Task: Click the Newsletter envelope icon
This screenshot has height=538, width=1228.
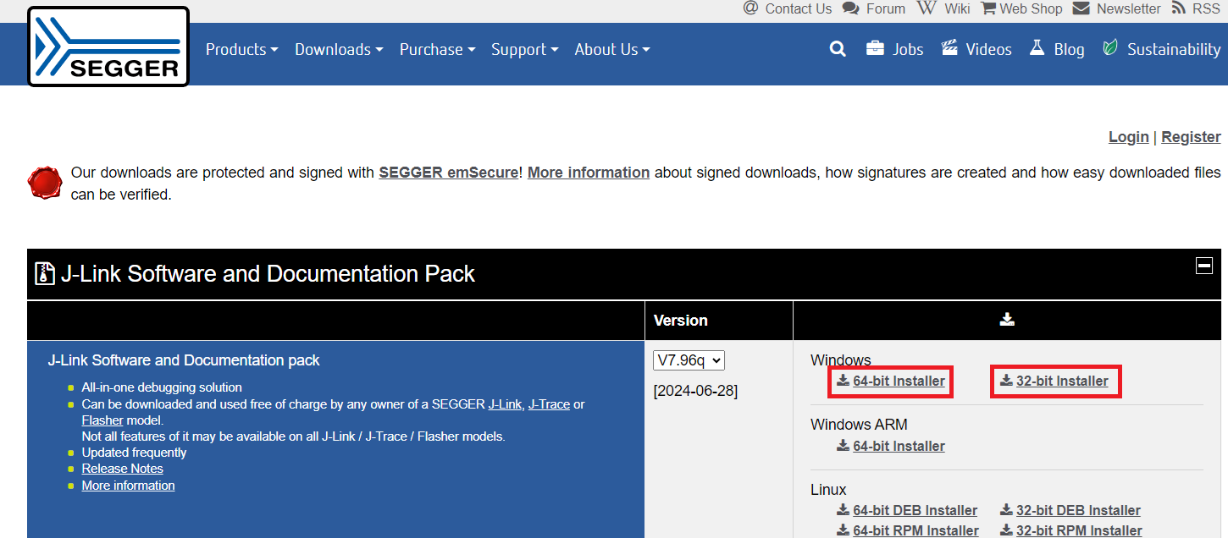Action: pyautogui.click(x=1081, y=8)
